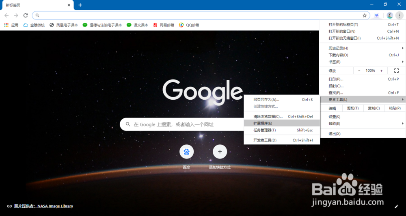This screenshot has height=216, width=406.
Task: Open 扩展程序(E) from submenu
Action: coord(282,123)
